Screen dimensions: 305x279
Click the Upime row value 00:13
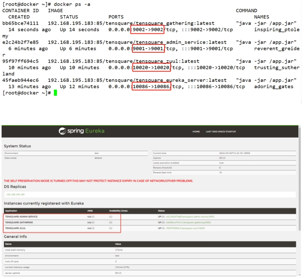(x=222, y=158)
